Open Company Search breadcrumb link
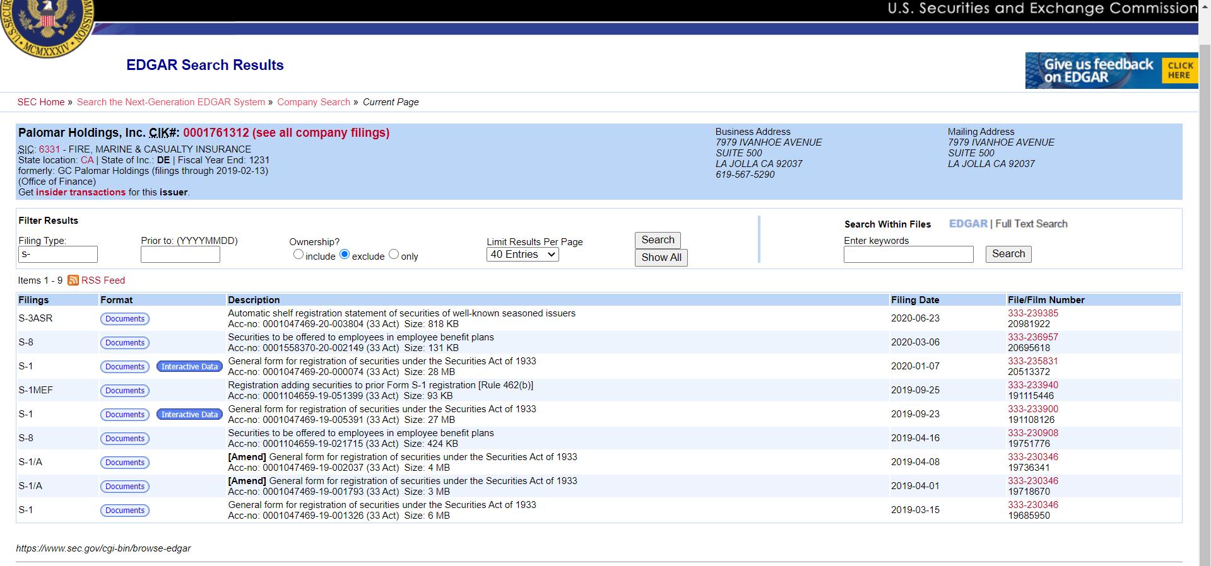Image resolution: width=1211 pixels, height=566 pixels. point(314,102)
